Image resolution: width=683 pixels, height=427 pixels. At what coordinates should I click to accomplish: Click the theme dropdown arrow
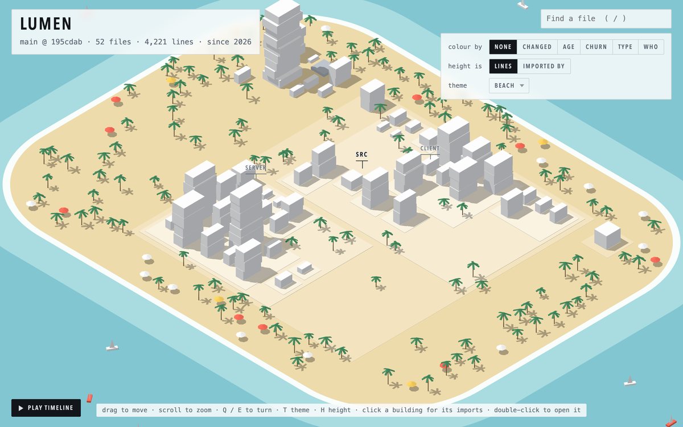pos(521,86)
